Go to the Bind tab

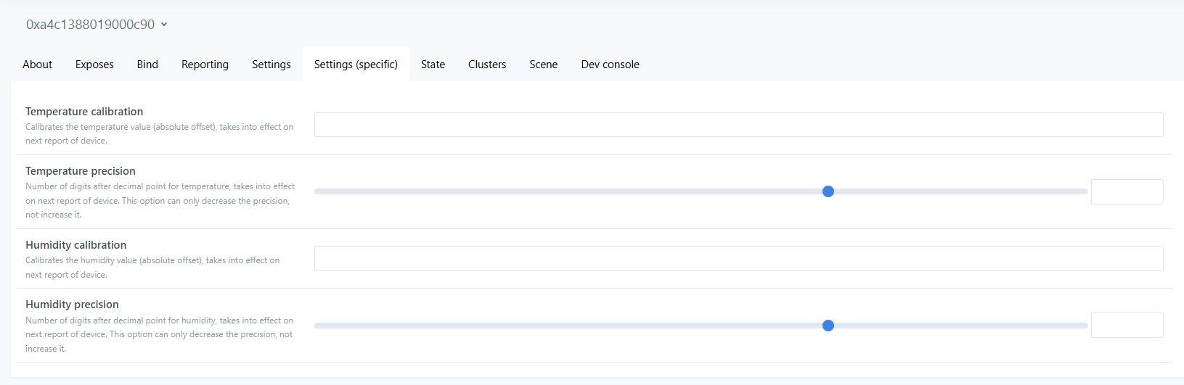(147, 65)
